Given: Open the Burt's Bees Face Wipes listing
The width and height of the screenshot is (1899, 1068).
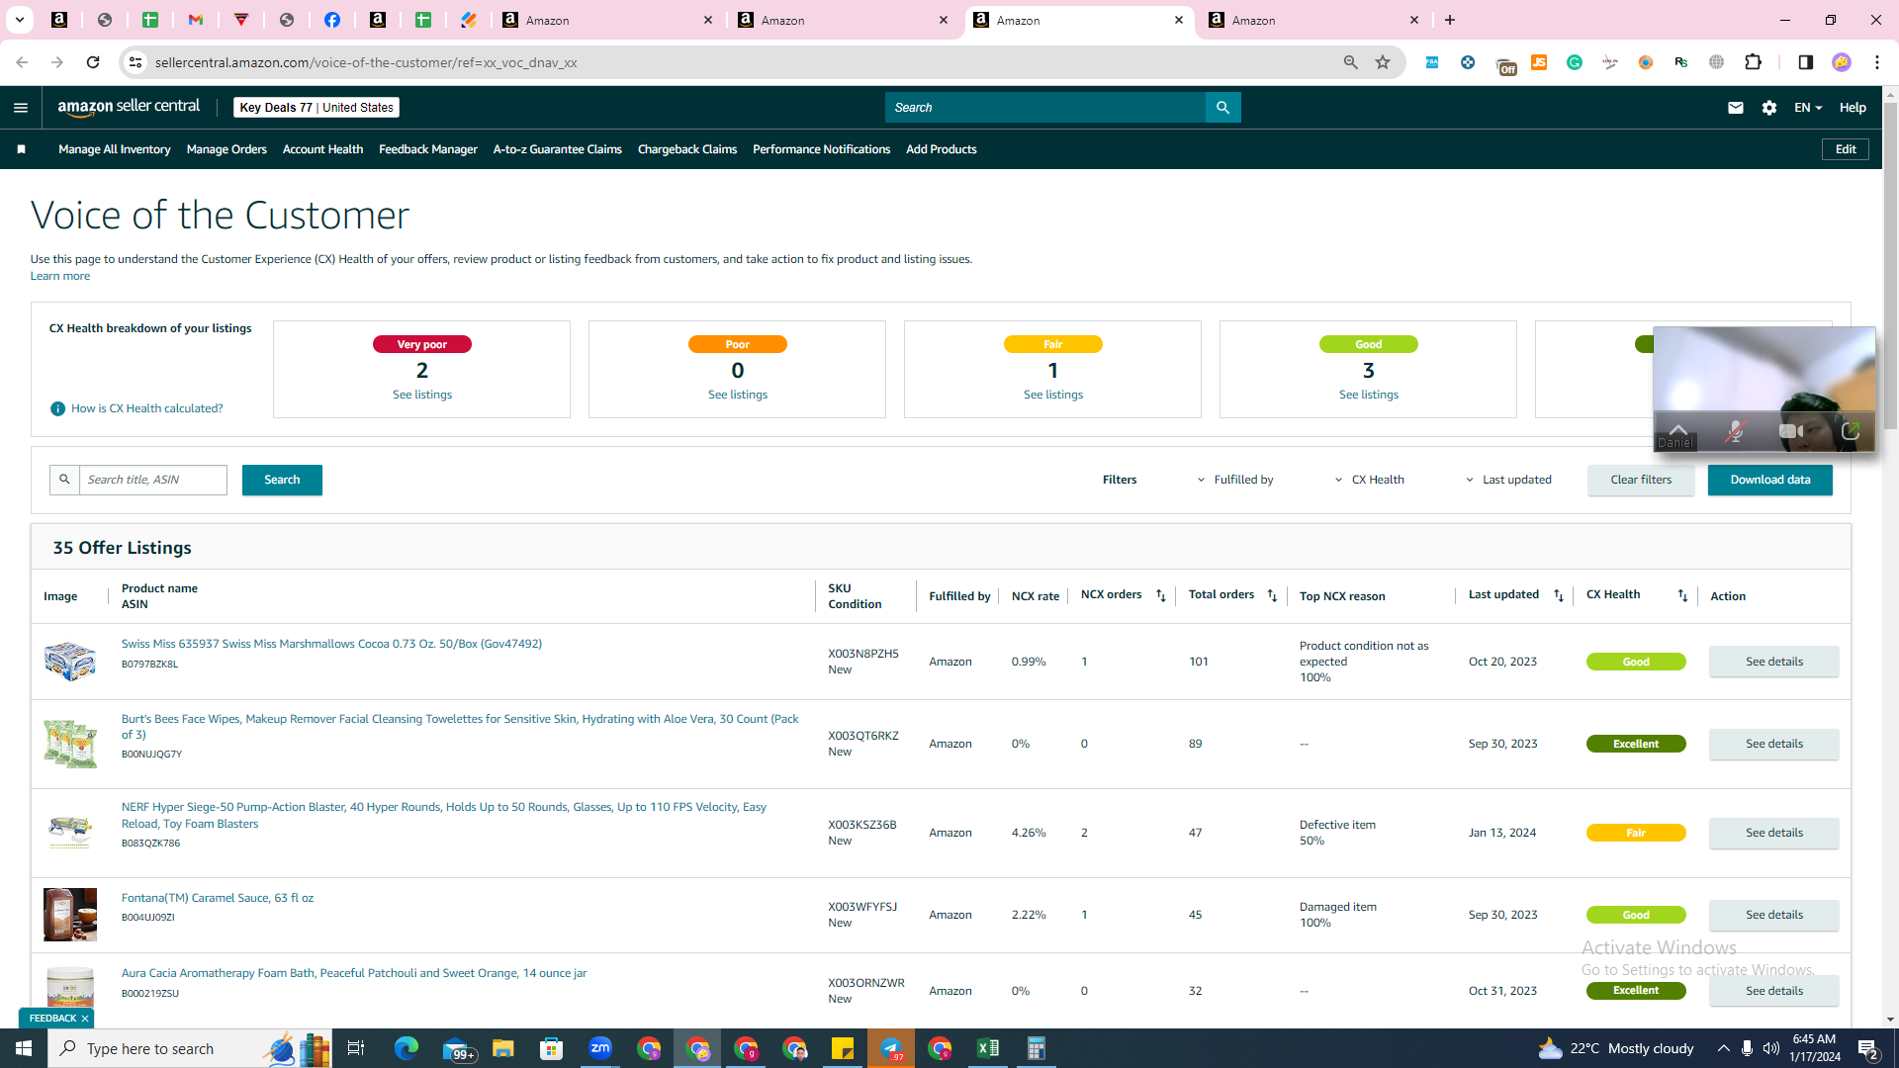Looking at the screenshot, I should (460, 727).
